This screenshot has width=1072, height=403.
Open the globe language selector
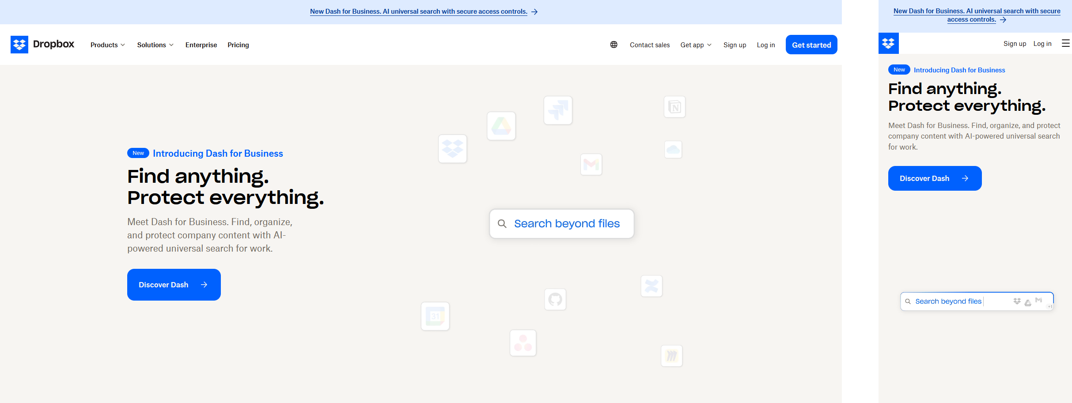click(614, 45)
